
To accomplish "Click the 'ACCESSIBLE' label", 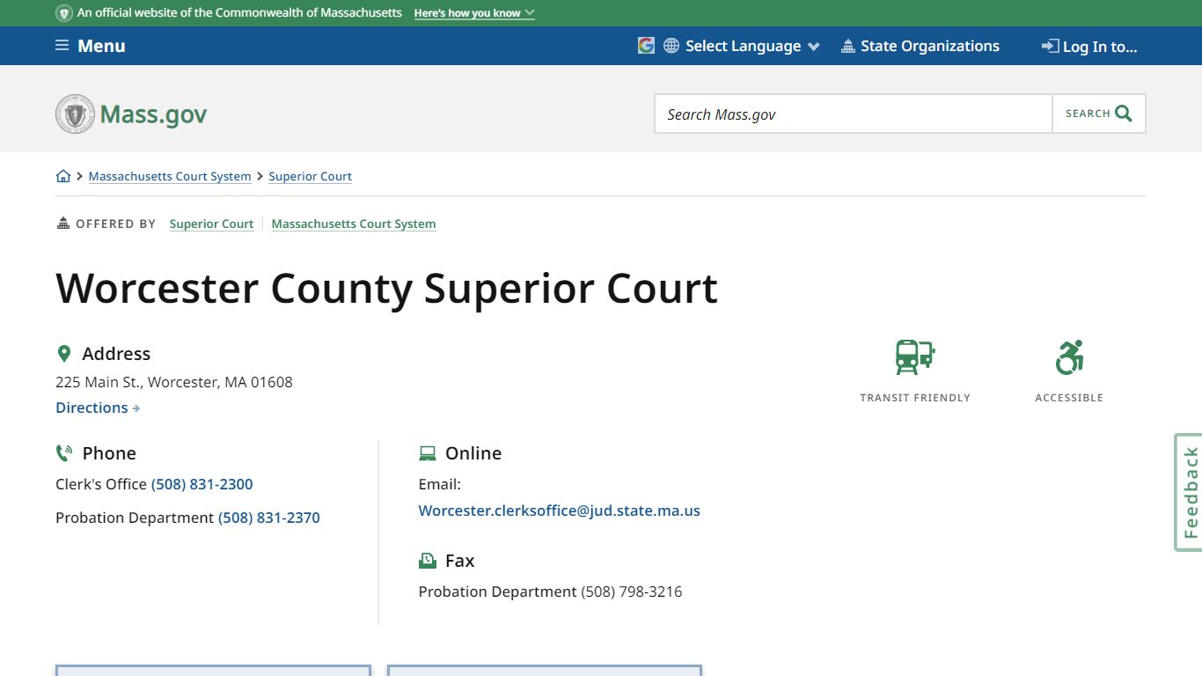I will click(1069, 398).
